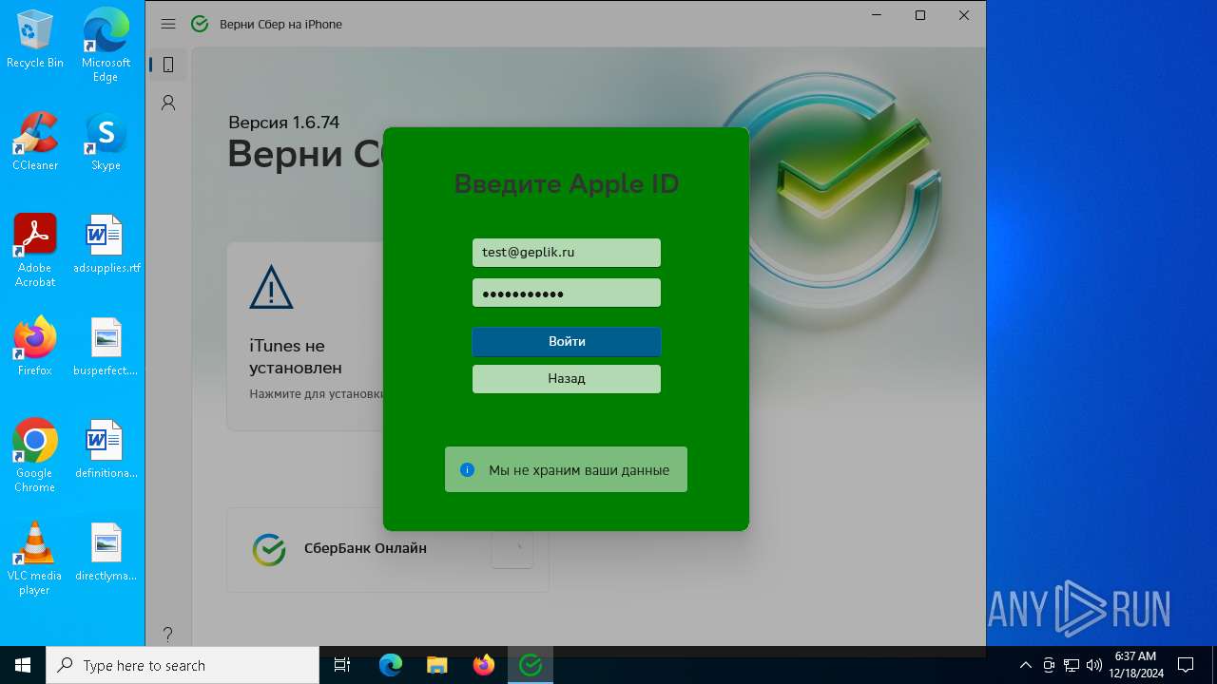The width and height of the screenshot is (1217, 684).
Task: Open the notification center icon
Action: [x=1186, y=665]
